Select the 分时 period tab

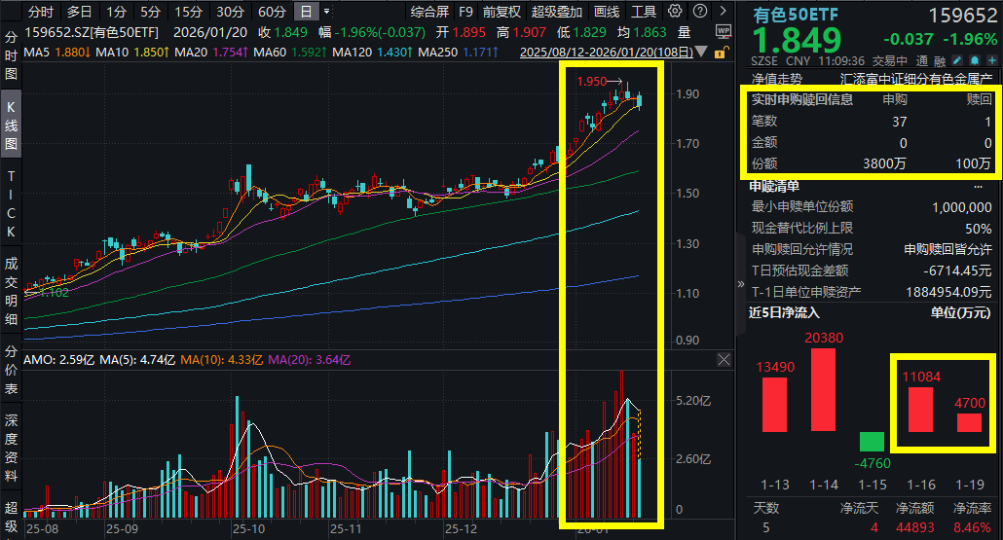[40, 12]
